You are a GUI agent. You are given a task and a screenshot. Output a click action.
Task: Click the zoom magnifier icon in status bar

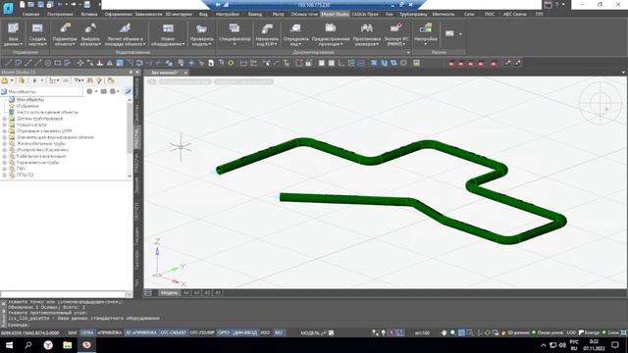(452, 332)
